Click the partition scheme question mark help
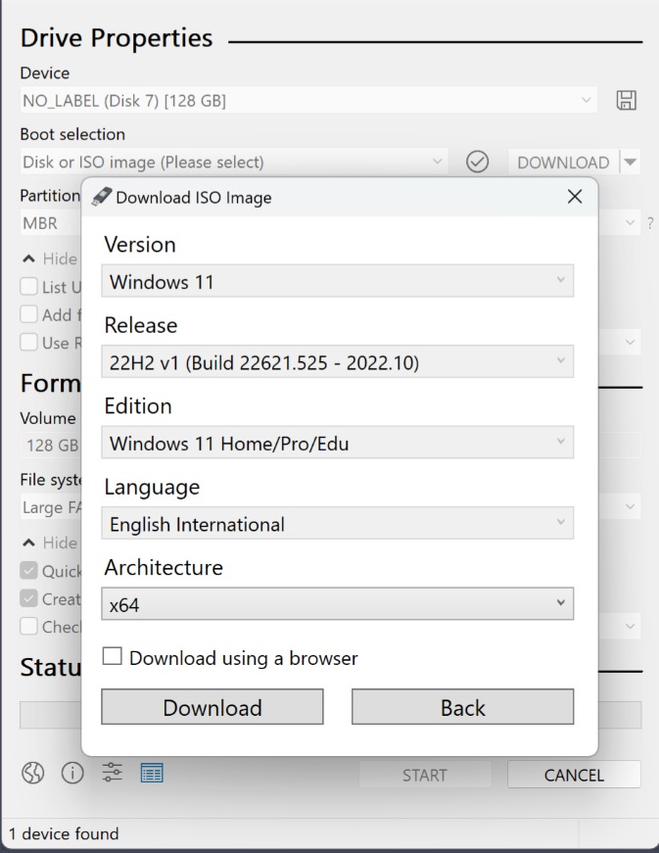659x853 pixels. tap(650, 223)
